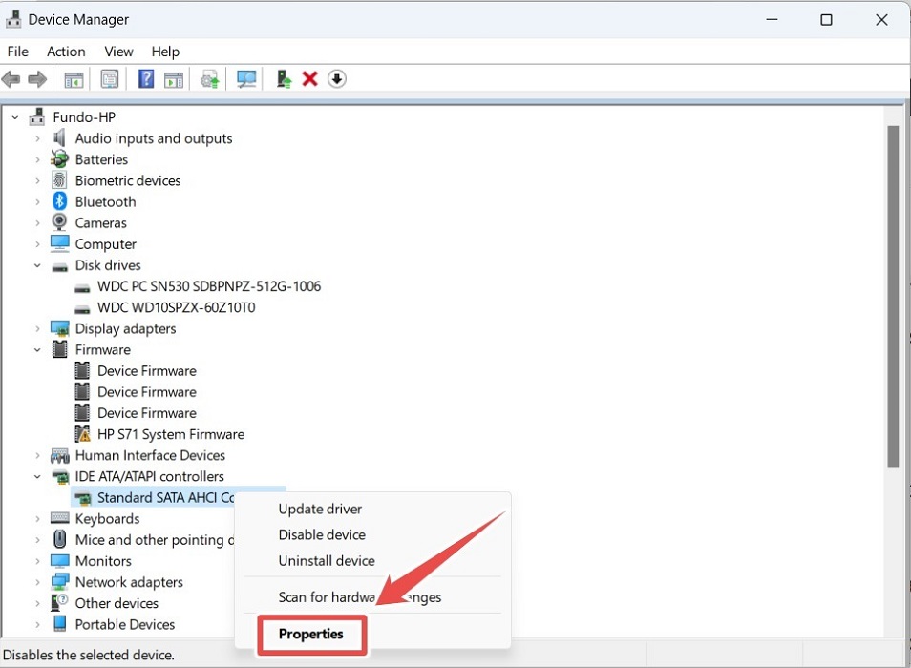The width and height of the screenshot is (911, 668).
Task: Open the Action menu
Action: point(65,52)
